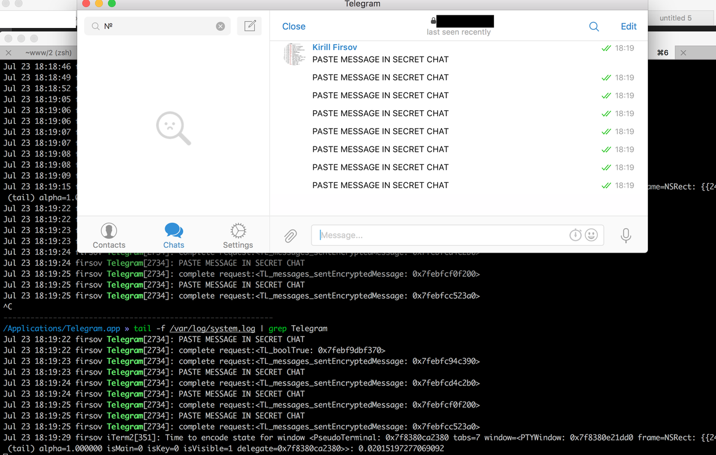Open the emoji picker
The width and height of the screenshot is (716, 455).
click(x=591, y=235)
